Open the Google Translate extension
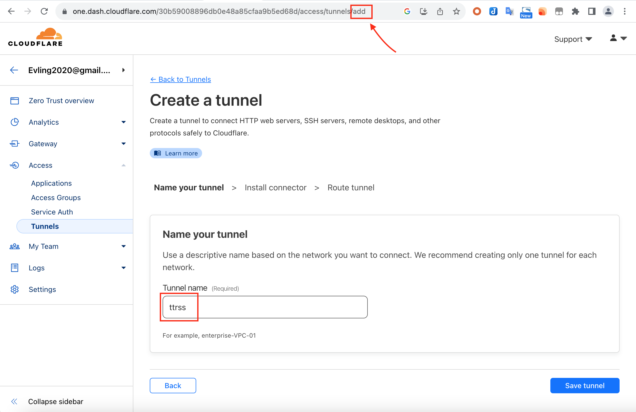This screenshot has width=636, height=412. coord(509,11)
